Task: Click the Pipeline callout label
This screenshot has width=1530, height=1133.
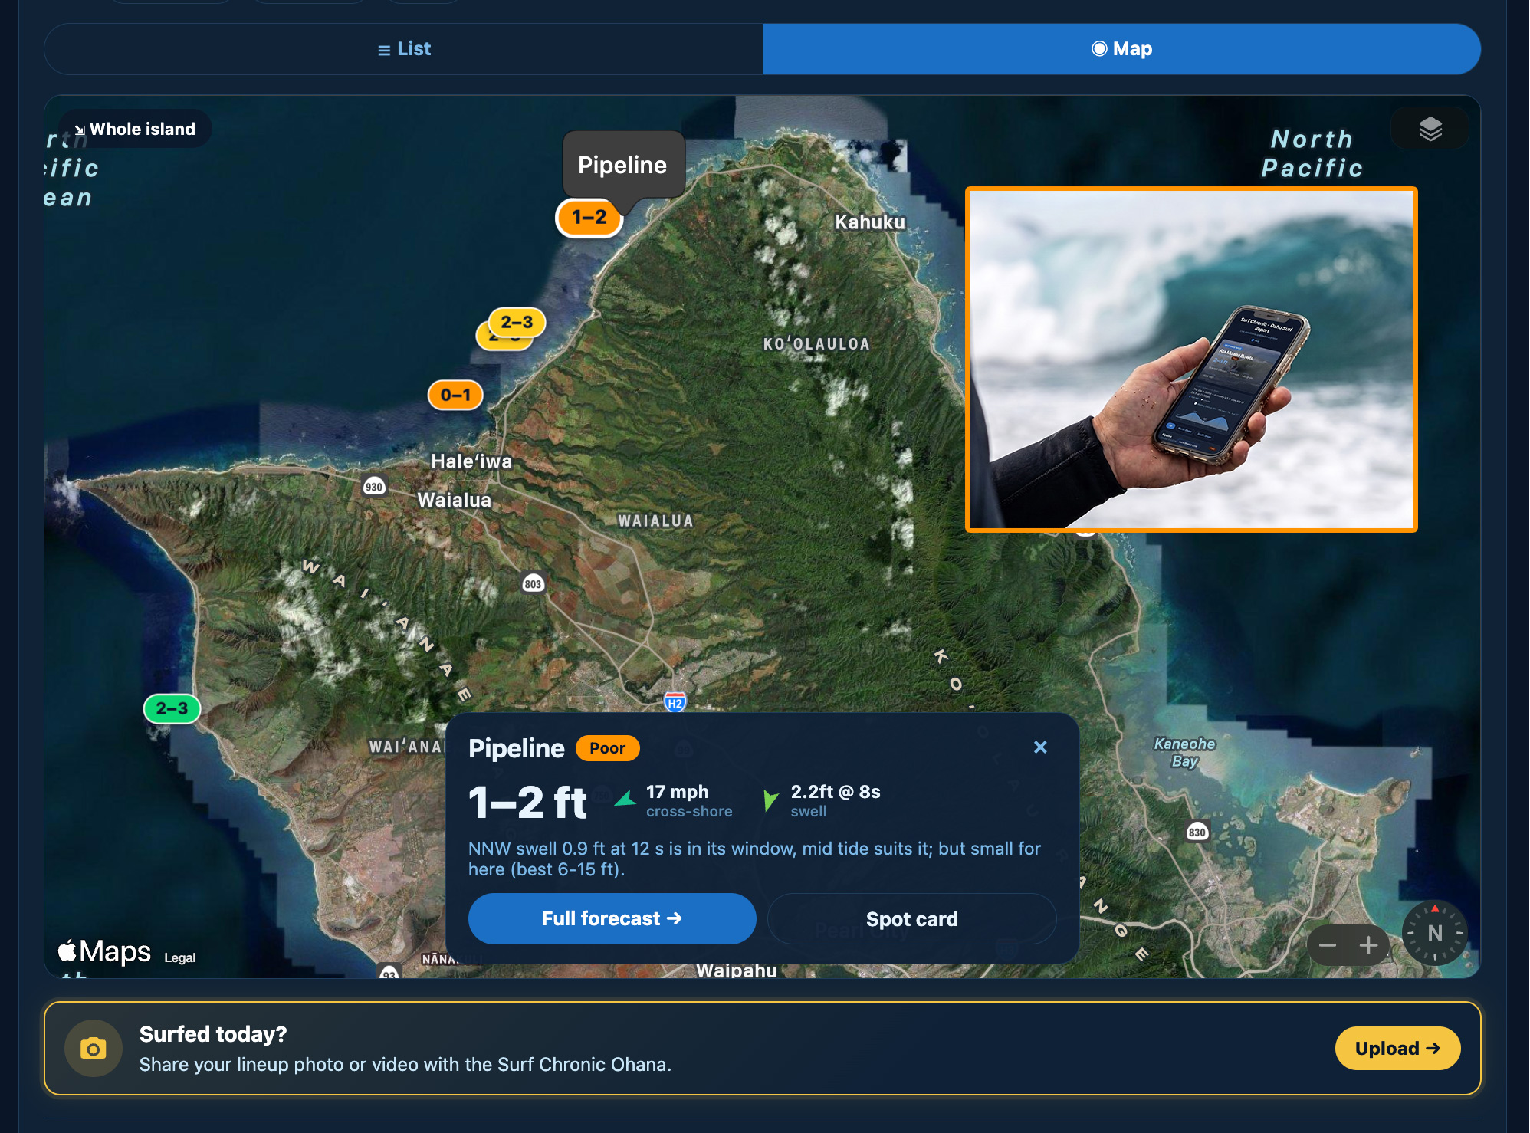Action: tap(622, 165)
